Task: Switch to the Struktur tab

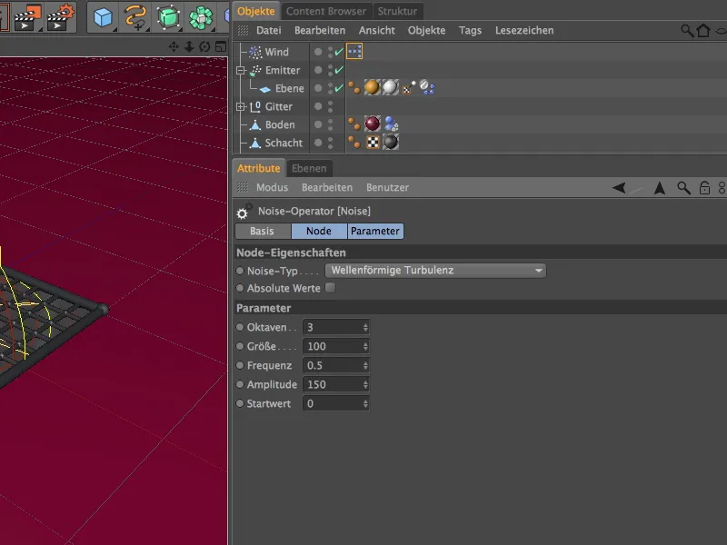Action: (397, 11)
